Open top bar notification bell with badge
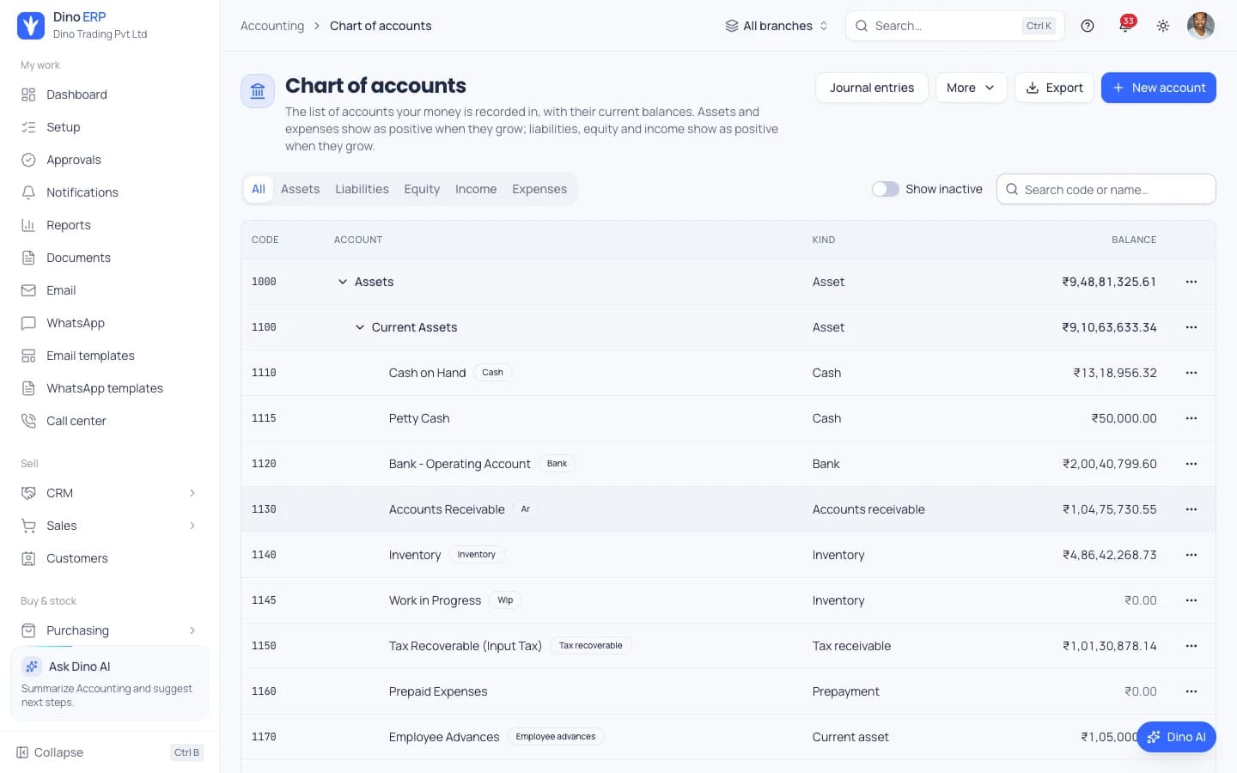This screenshot has width=1237, height=773. click(1124, 26)
